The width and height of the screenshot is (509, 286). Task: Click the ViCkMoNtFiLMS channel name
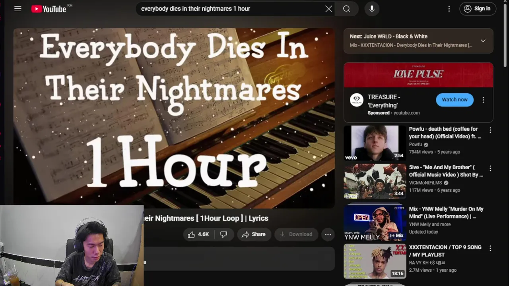[x=425, y=183]
